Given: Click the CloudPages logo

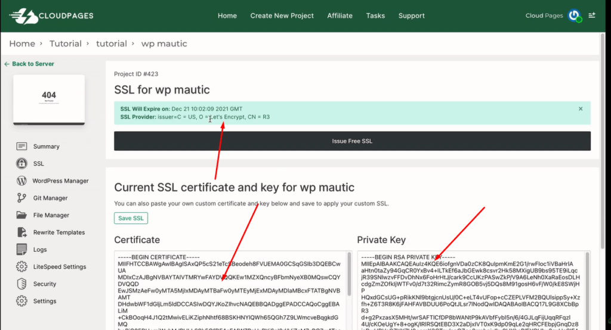Looking at the screenshot, I should [51, 16].
